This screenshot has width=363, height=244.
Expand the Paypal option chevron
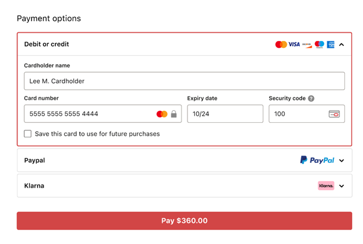[342, 161]
